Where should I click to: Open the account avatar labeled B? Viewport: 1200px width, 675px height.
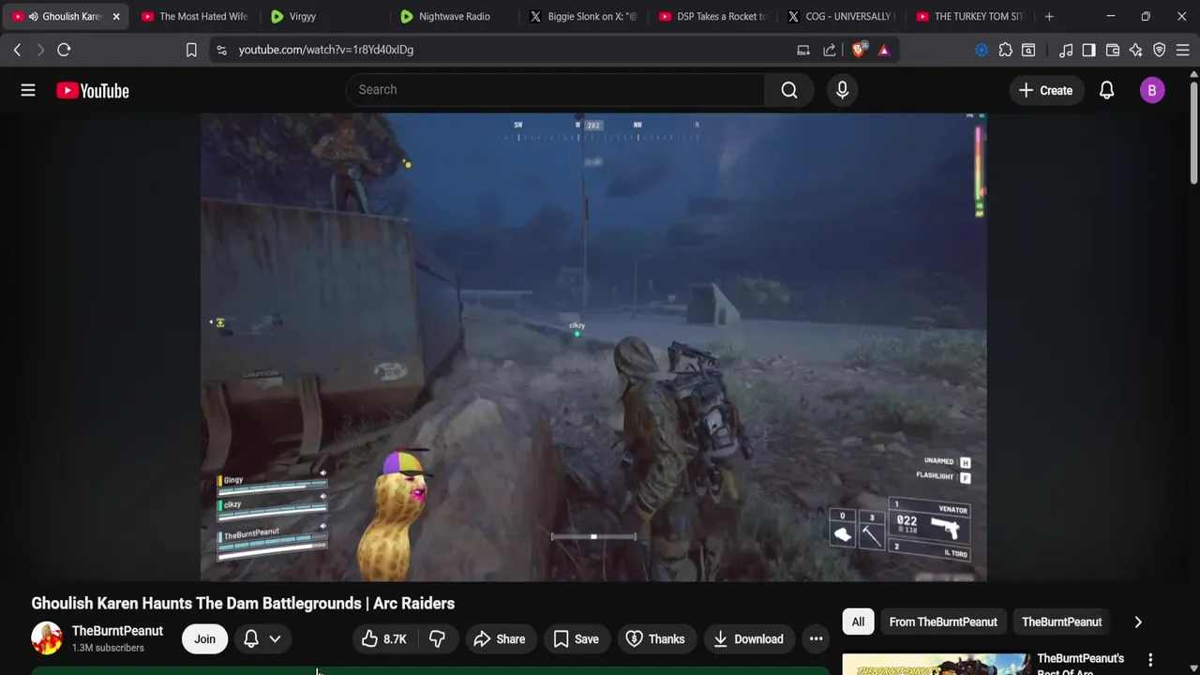(x=1152, y=90)
